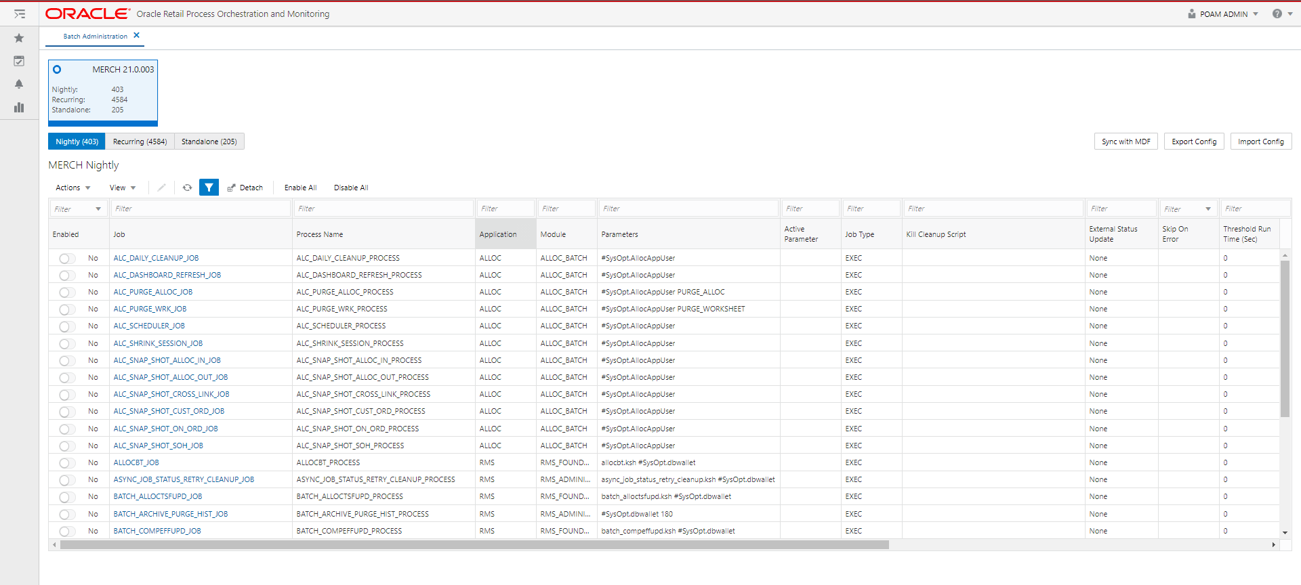1301x585 pixels.
Task: Open the help question mark icon
Action: click(x=1277, y=14)
